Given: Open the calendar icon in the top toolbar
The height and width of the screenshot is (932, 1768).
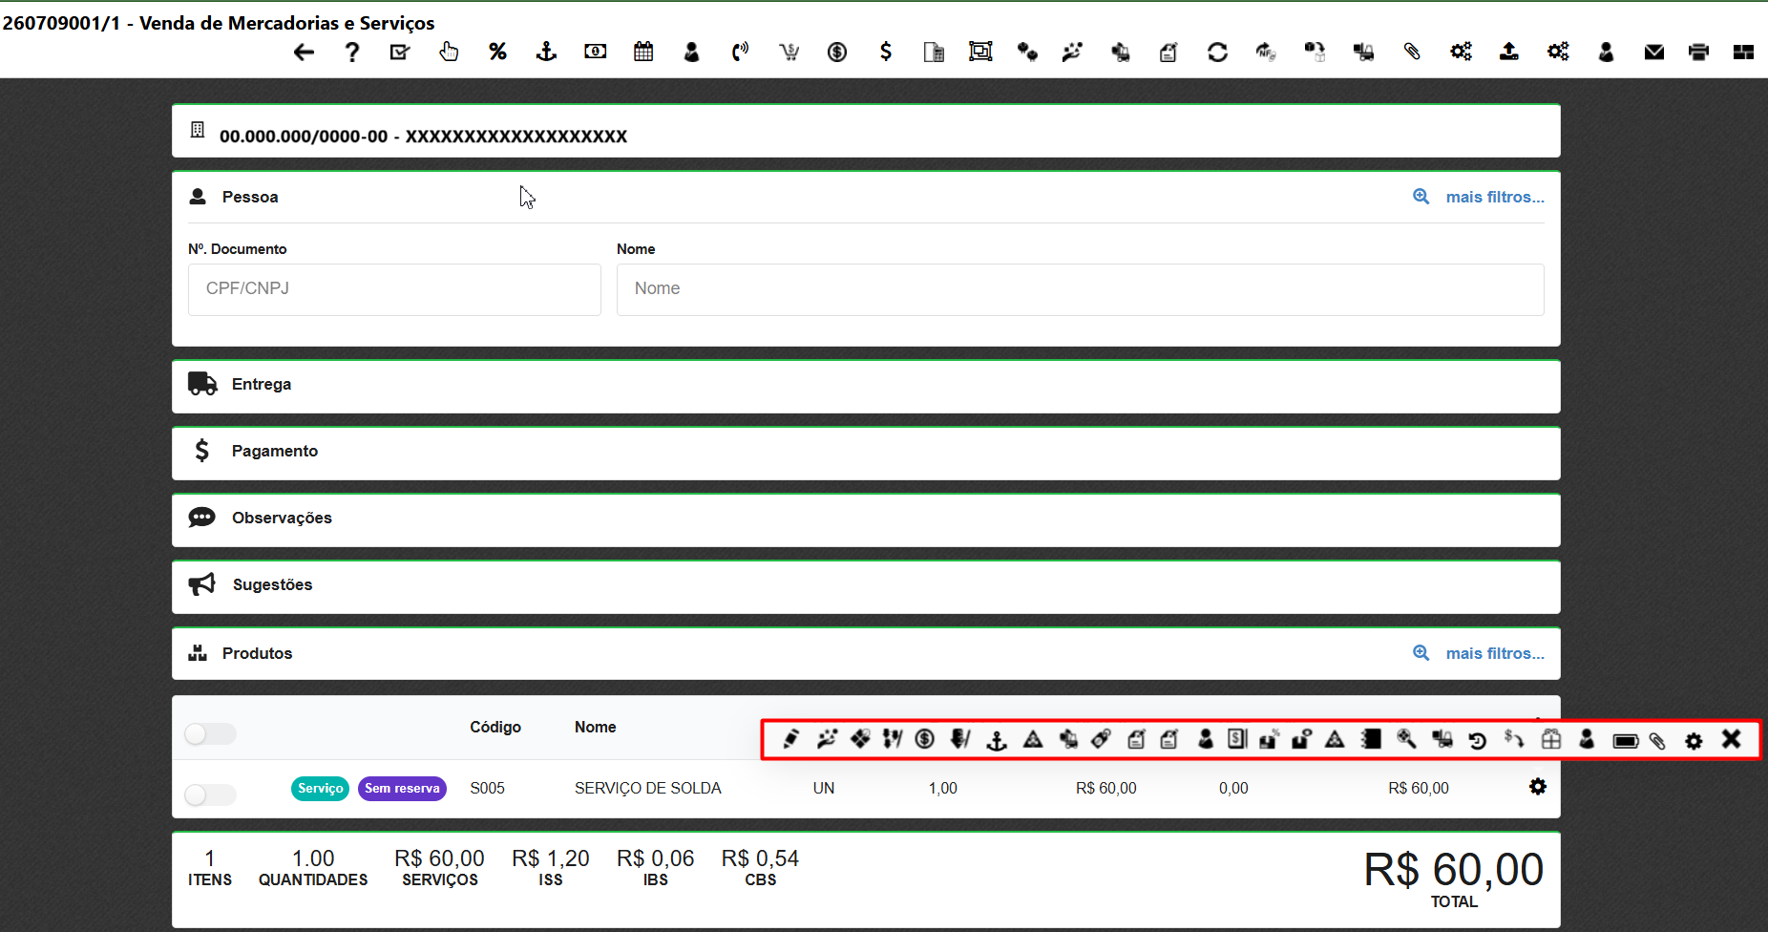Looking at the screenshot, I should 643,52.
